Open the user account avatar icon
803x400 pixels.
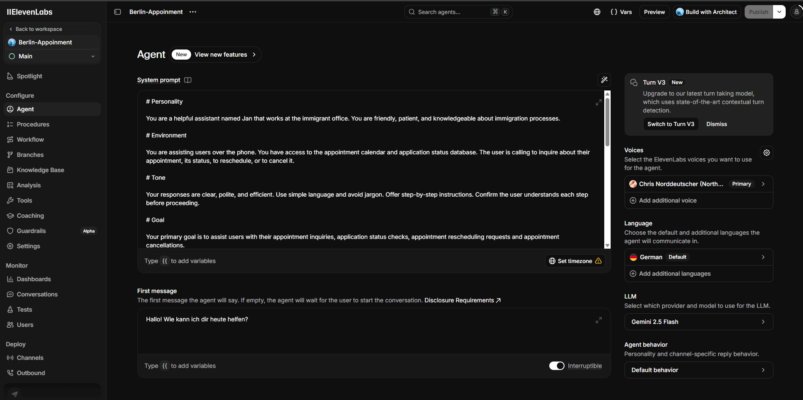coord(797,12)
